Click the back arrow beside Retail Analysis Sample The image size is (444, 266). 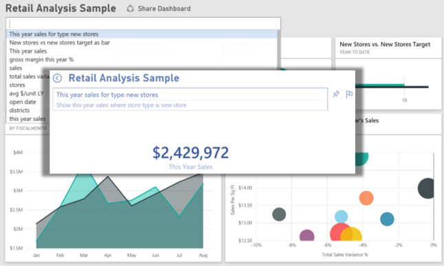tap(58, 78)
